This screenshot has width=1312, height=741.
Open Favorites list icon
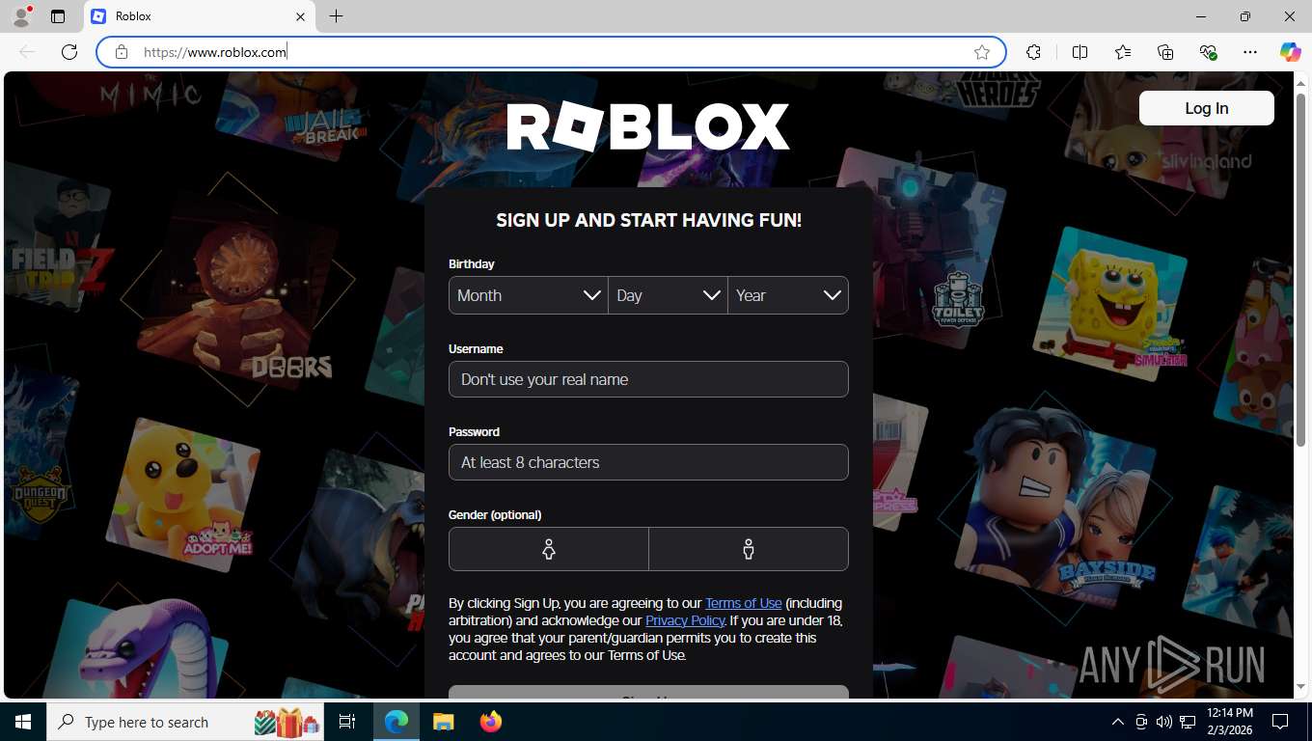point(1123,52)
